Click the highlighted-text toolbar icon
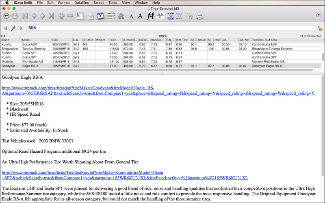This screenshot has width=325, height=203. point(111,16)
